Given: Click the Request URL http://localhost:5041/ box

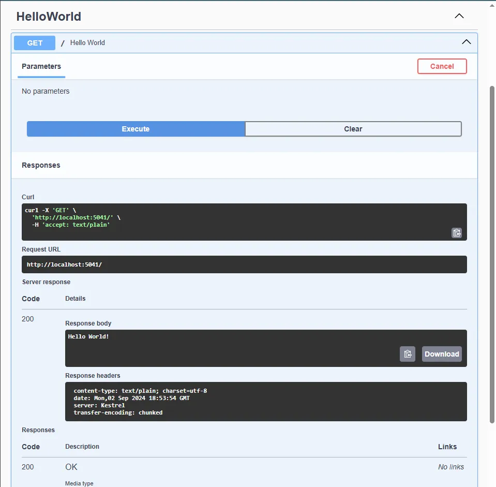Looking at the screenshot, I should tap(244, 264).
